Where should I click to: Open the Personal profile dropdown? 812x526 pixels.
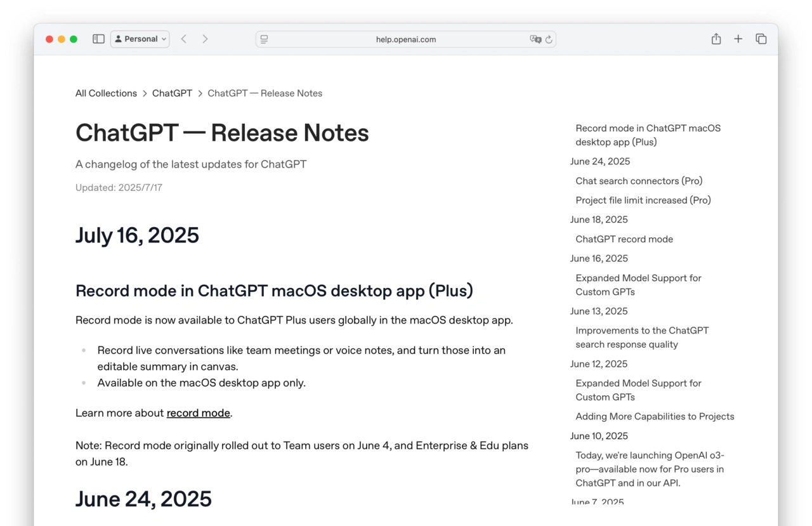point(140,39)
